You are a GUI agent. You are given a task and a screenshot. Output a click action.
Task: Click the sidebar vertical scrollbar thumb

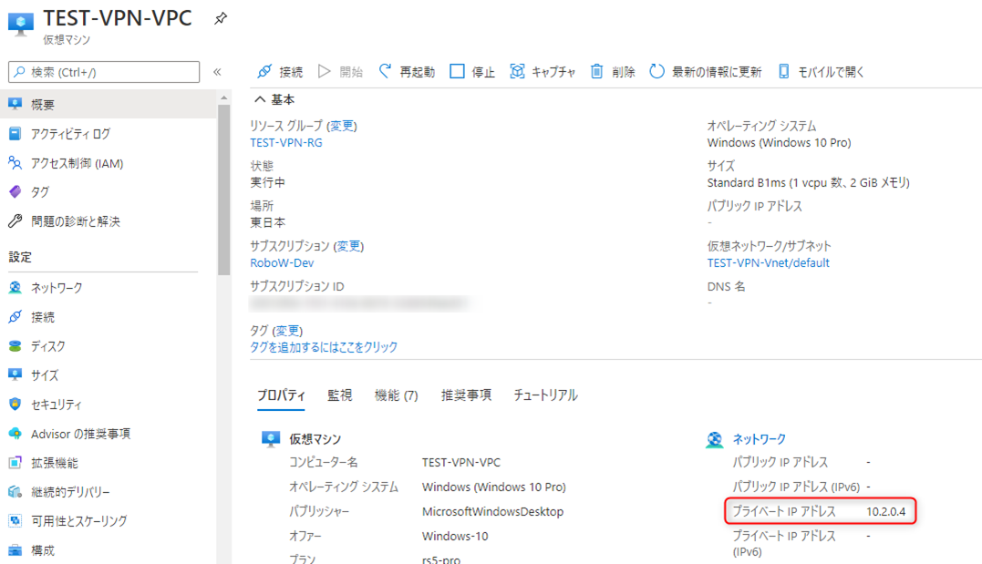223,190
